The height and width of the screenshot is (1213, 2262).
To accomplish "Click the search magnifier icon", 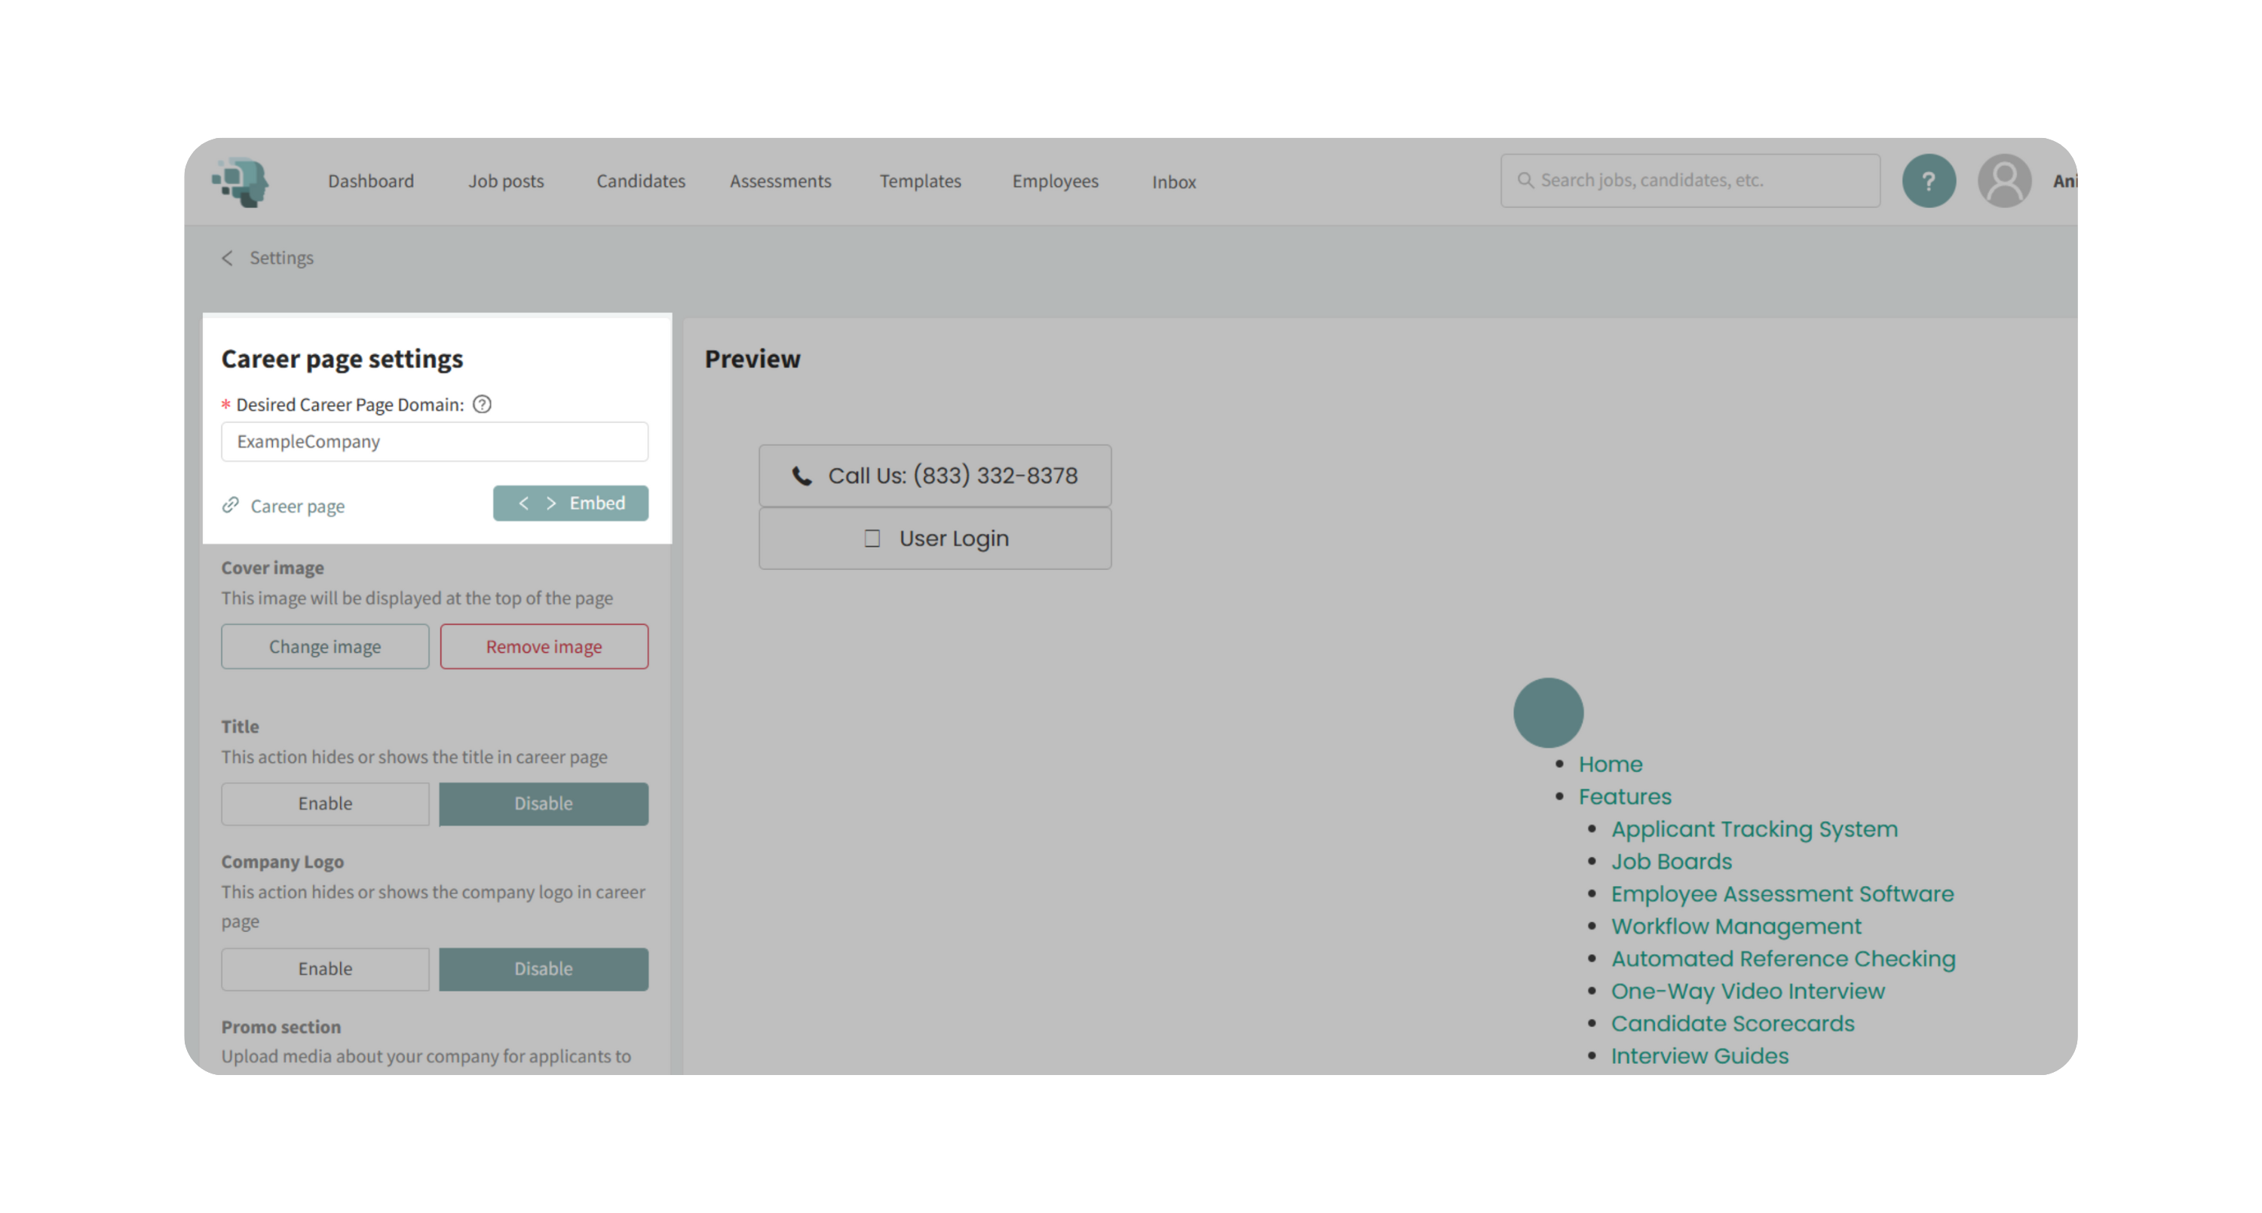I will [x=1525, y=180].
